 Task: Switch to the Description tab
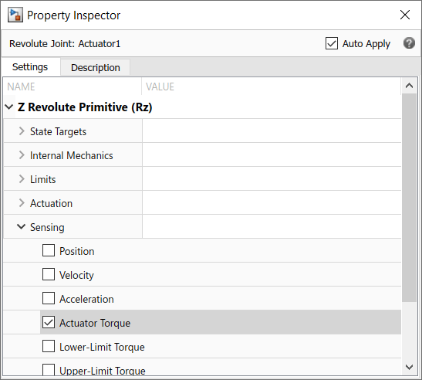(95, 67)
